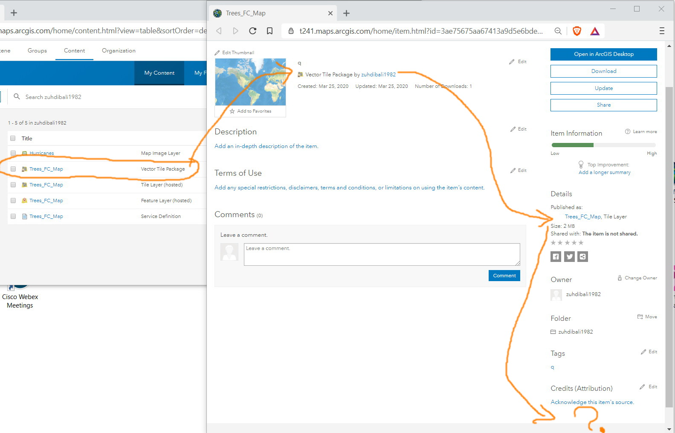
Task: Open a new tab in the left browser window
Action: pos(14,13)
